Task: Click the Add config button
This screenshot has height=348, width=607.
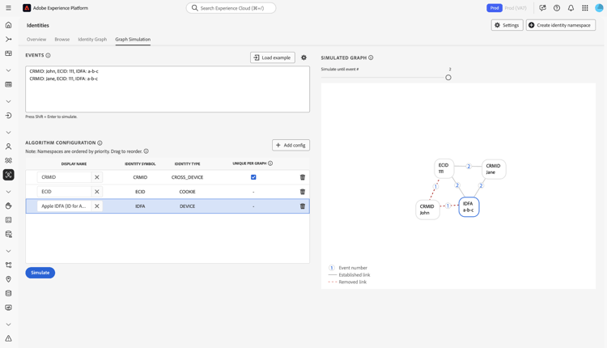Action: [291, 145]
